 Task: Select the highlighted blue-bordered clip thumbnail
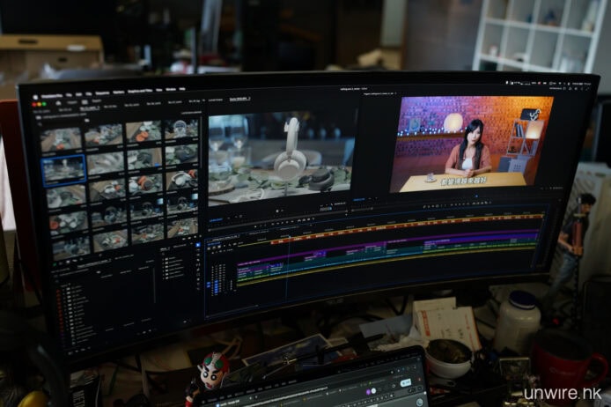click(63, 167)
